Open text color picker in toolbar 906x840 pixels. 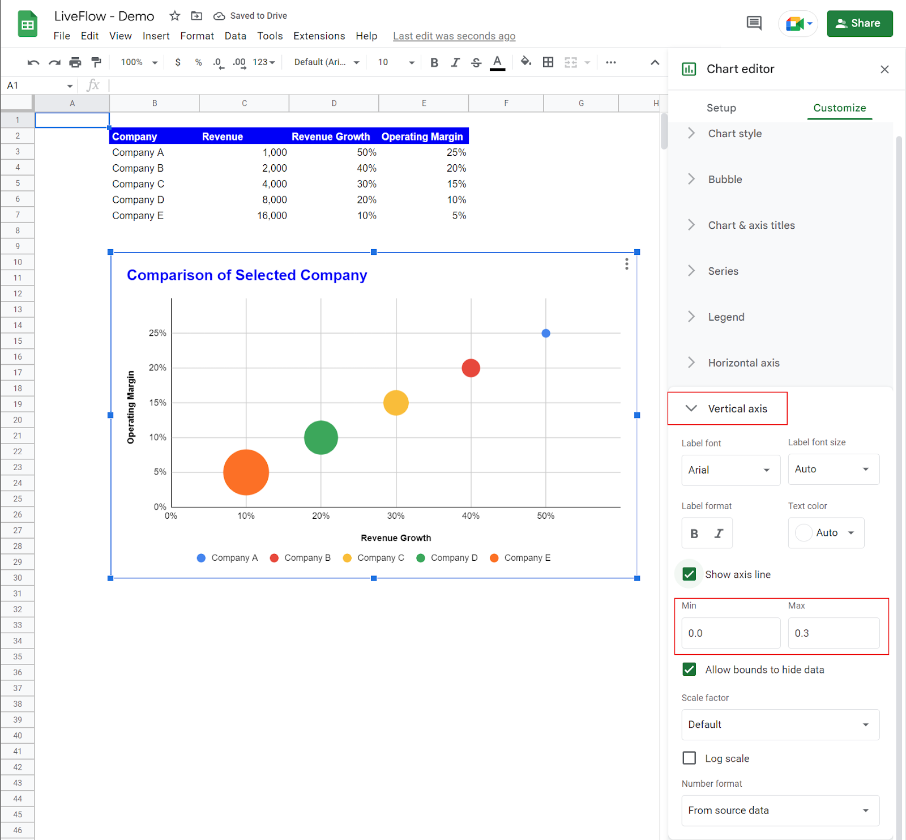497,62
